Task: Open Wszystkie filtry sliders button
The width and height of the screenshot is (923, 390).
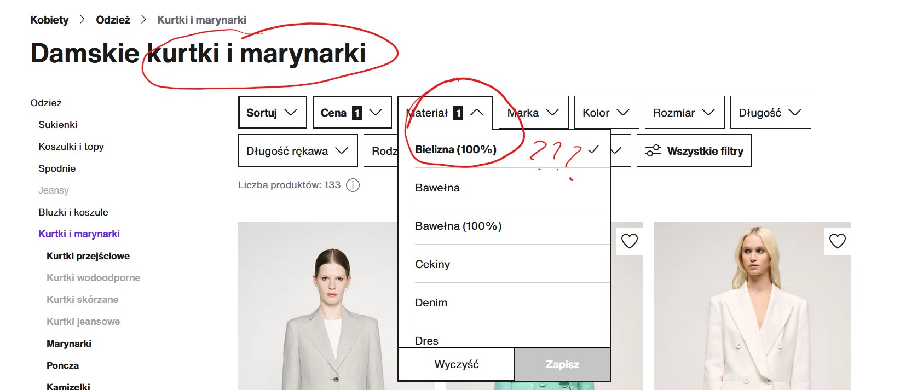Action: (x=694, y=151)
